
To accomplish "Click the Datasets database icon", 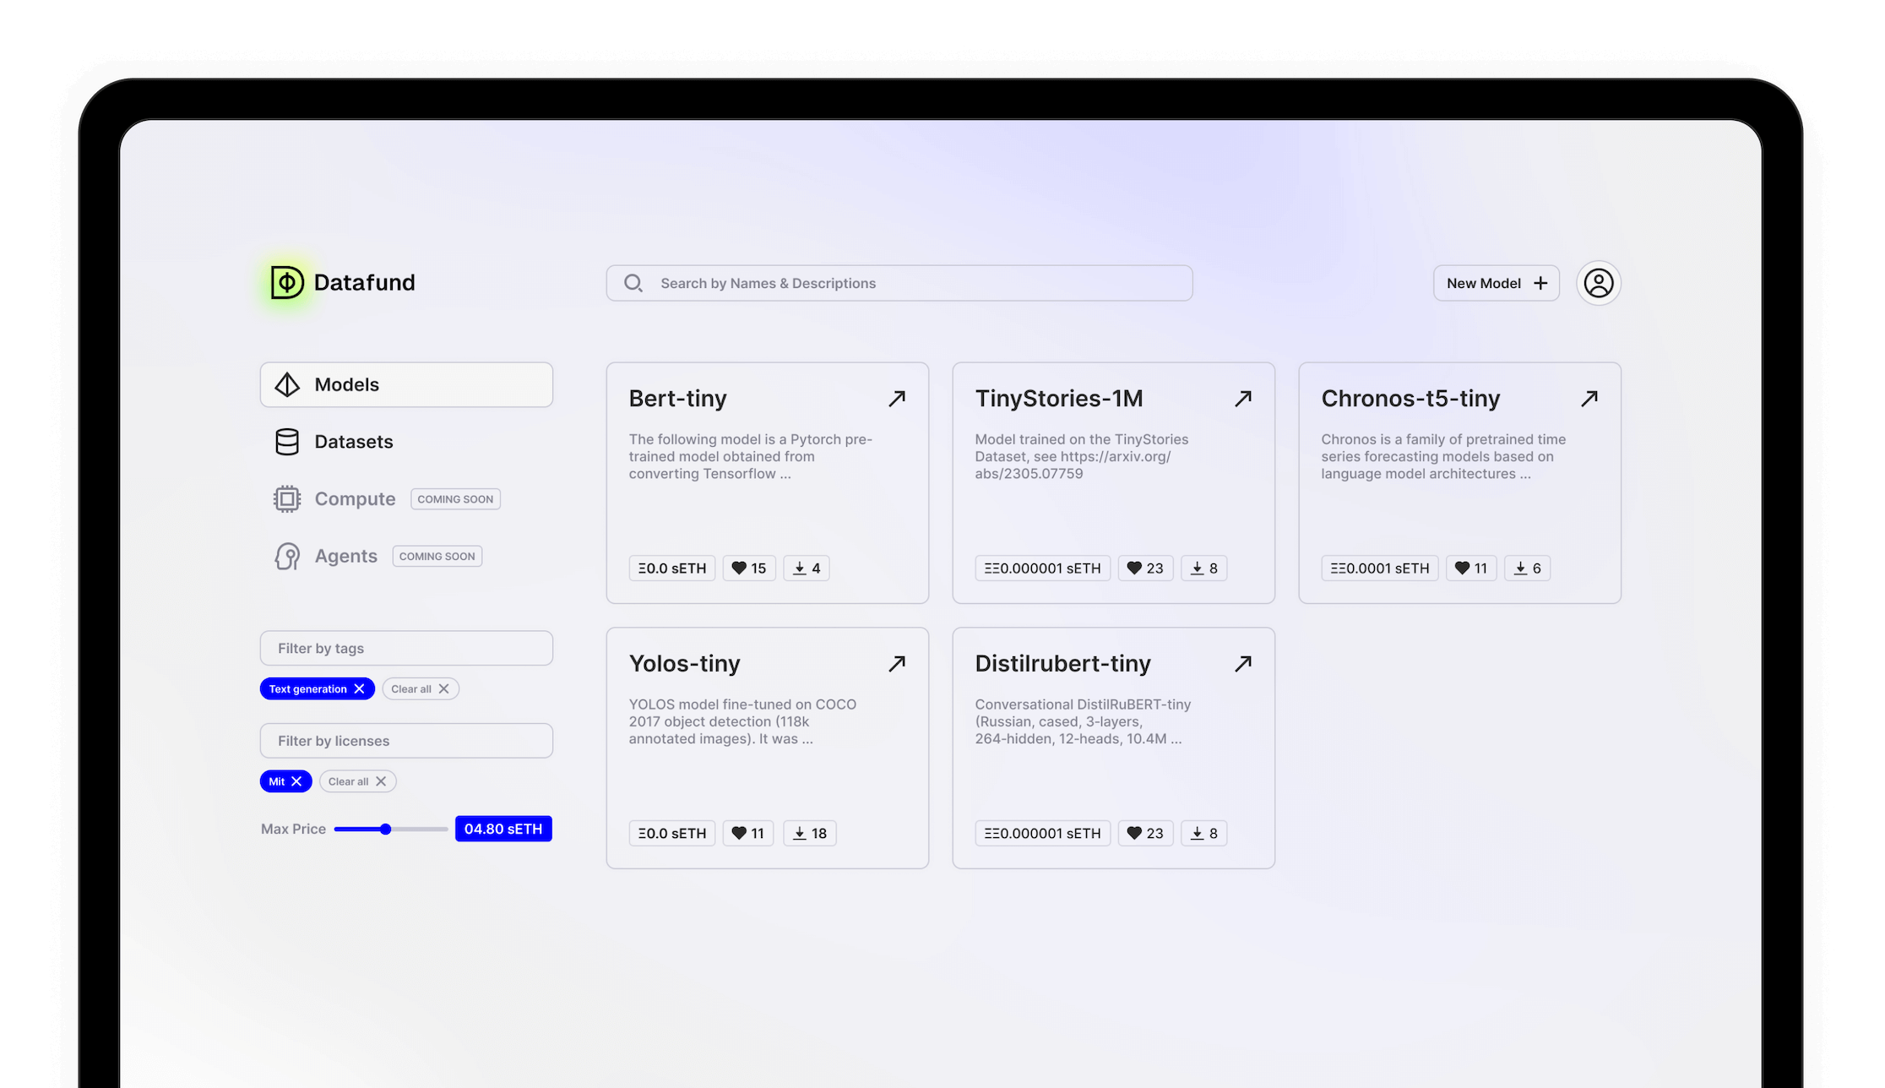I will pyautogui.click(x=287, y=442).
